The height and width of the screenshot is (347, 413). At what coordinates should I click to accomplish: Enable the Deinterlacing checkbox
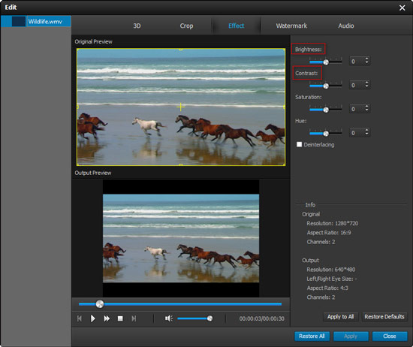(x=299, y=144)
